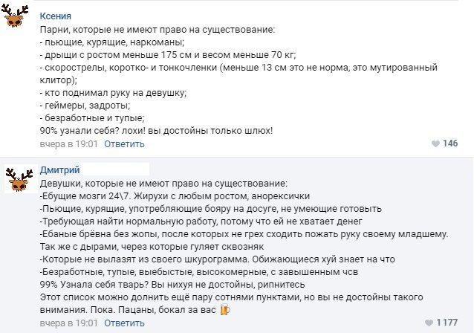Open Ксения's profile via her name

pyautogui.click(x=56, y=16)
